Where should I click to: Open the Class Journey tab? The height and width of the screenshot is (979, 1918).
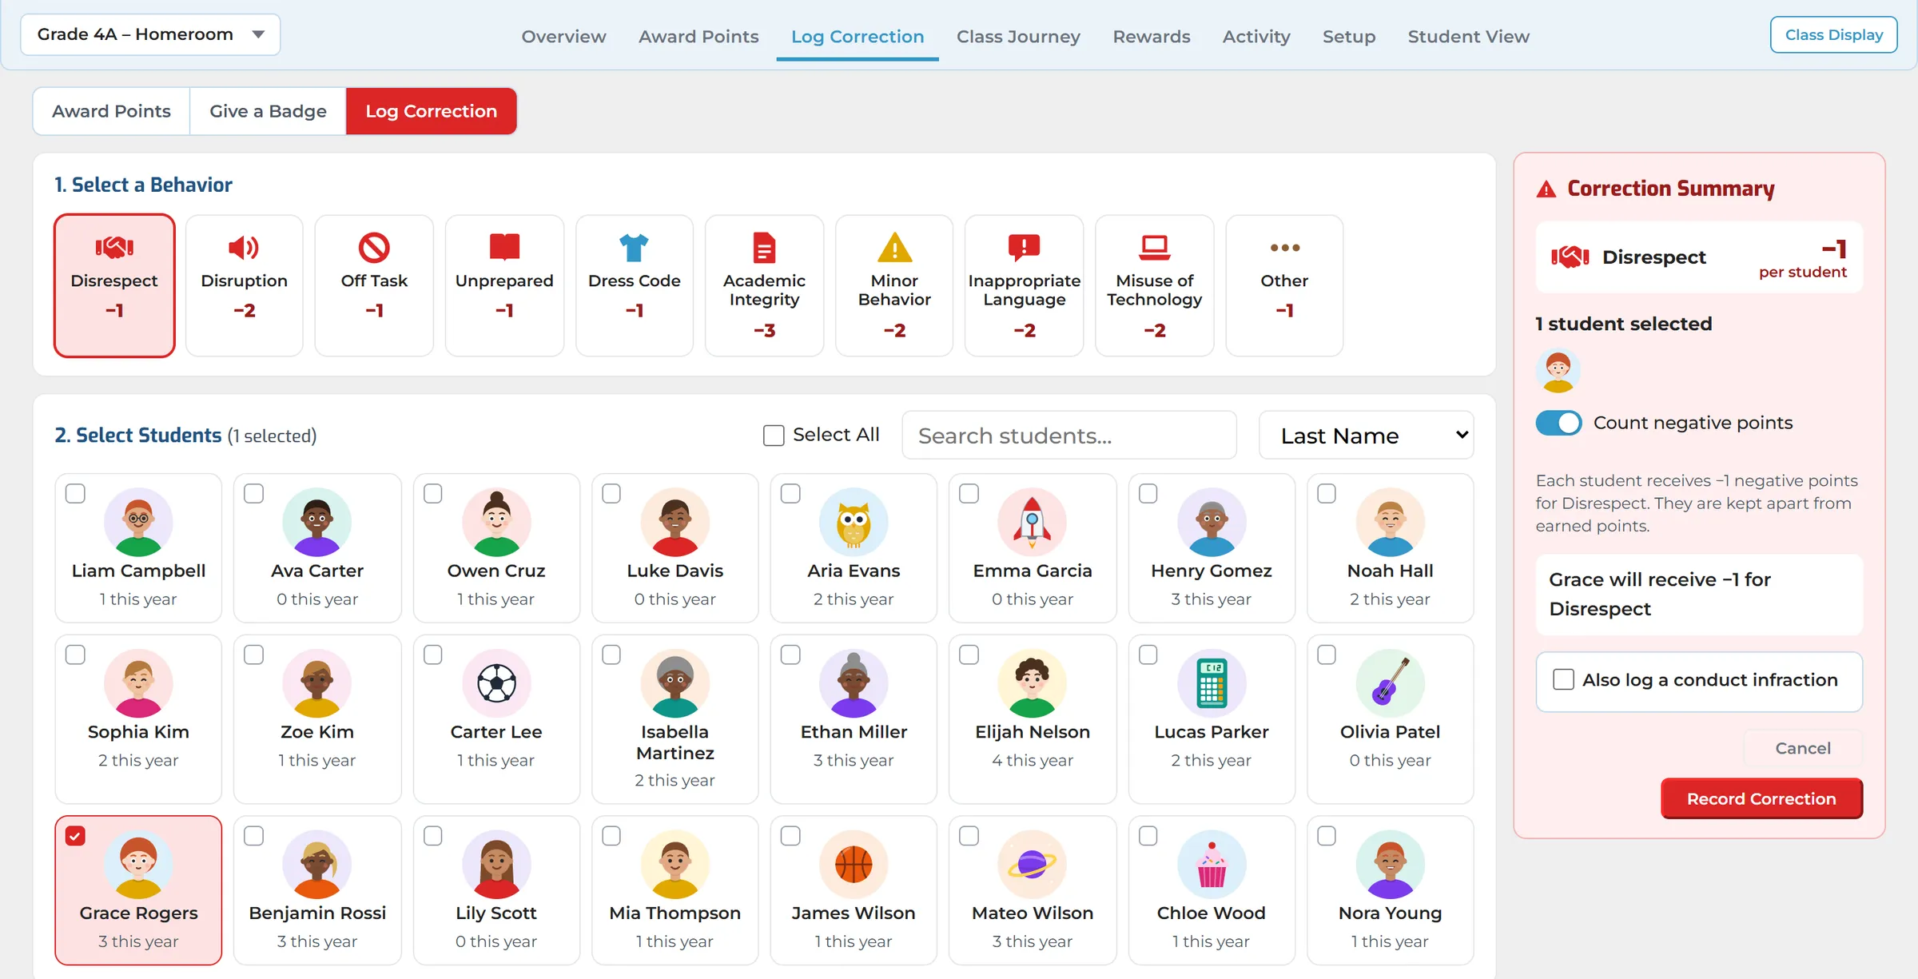click(1018, 37)
